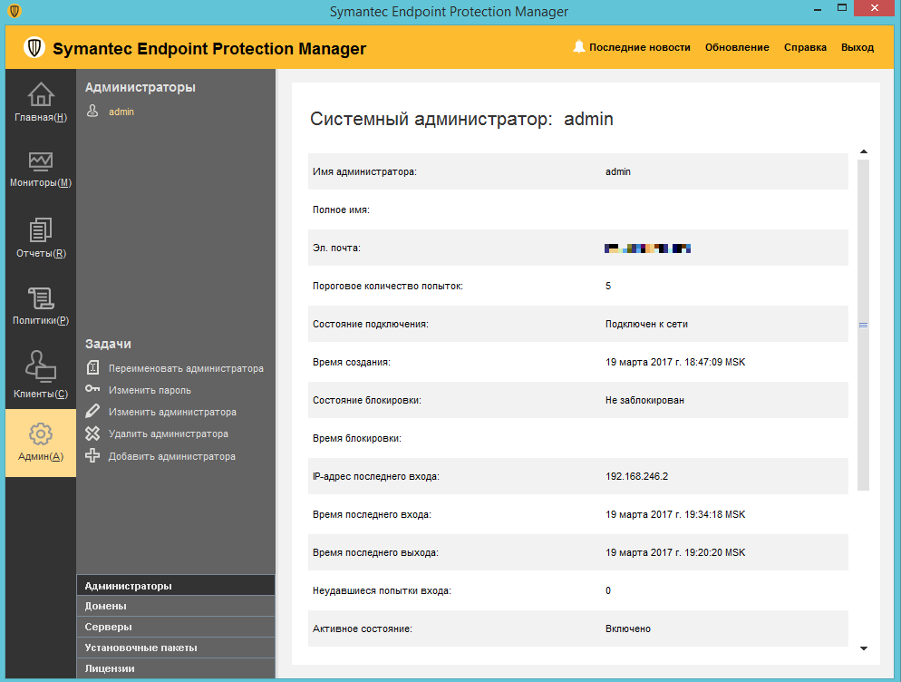Click the bell icon for latest news
Image resolution: width=901 pixels, height=682 pixels.
(x=579, y=47)
